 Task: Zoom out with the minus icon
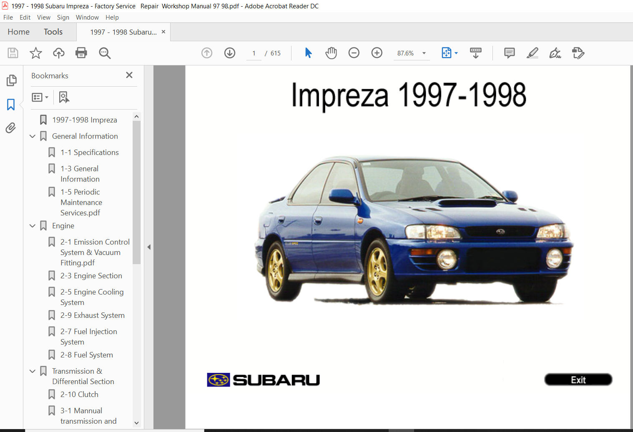(x=354, y=53)
